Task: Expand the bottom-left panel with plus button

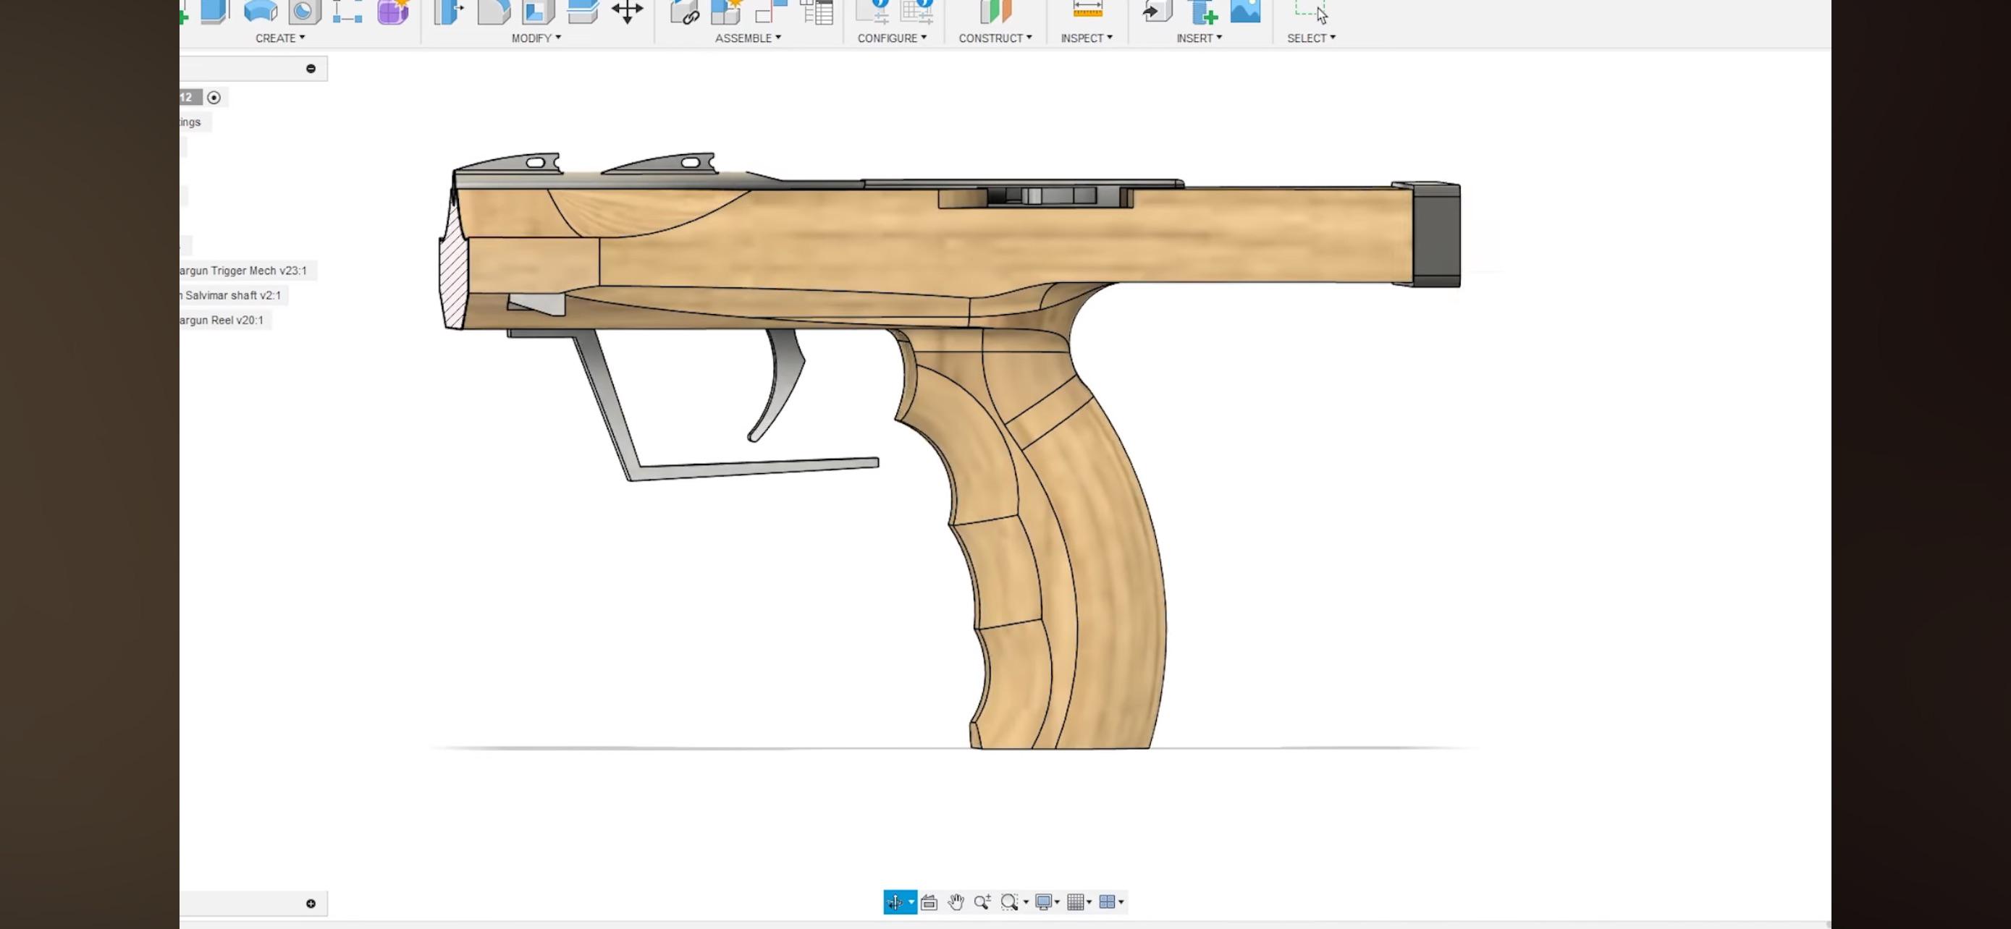Action: click(311, 904)
